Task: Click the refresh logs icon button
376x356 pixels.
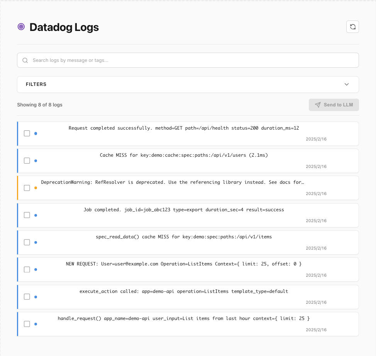Action: [352, 27]
